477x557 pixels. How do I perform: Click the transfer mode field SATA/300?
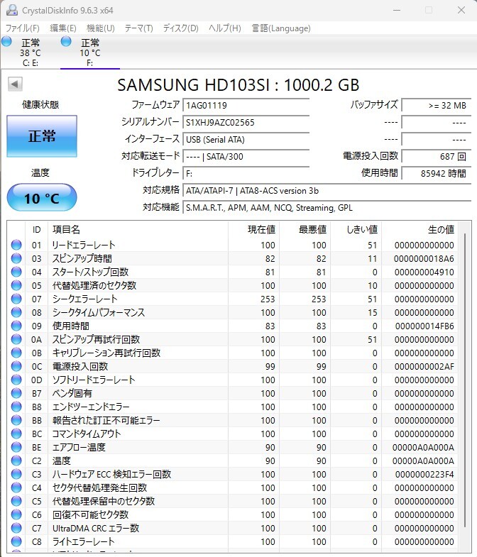click(x=246, y=157)
